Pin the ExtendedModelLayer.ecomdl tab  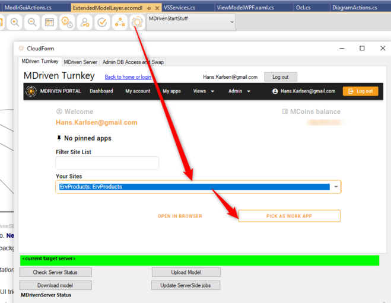(149, 8)
